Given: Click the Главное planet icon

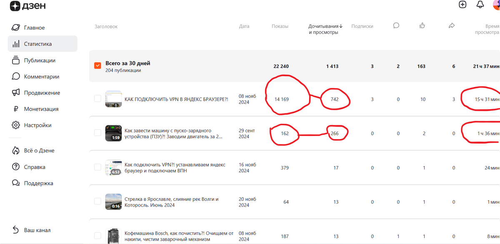Looking at the screenshot, I should point(16,27).
